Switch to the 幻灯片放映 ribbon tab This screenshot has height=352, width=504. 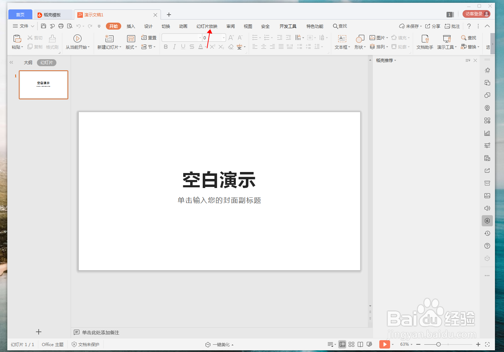click(207, 26)
